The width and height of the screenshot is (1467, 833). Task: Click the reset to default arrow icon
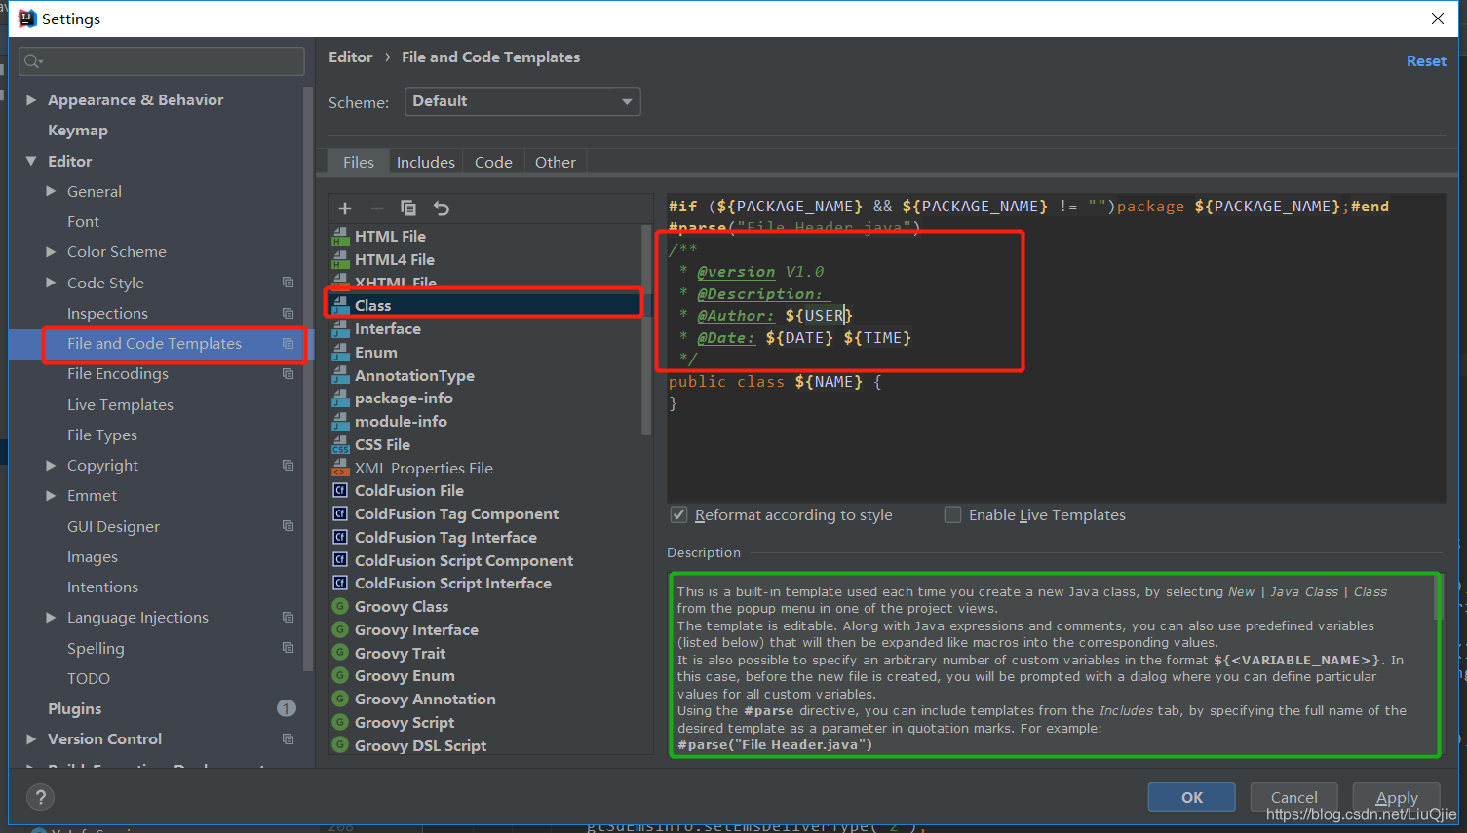pyautogui.click(x=442, y=208)
